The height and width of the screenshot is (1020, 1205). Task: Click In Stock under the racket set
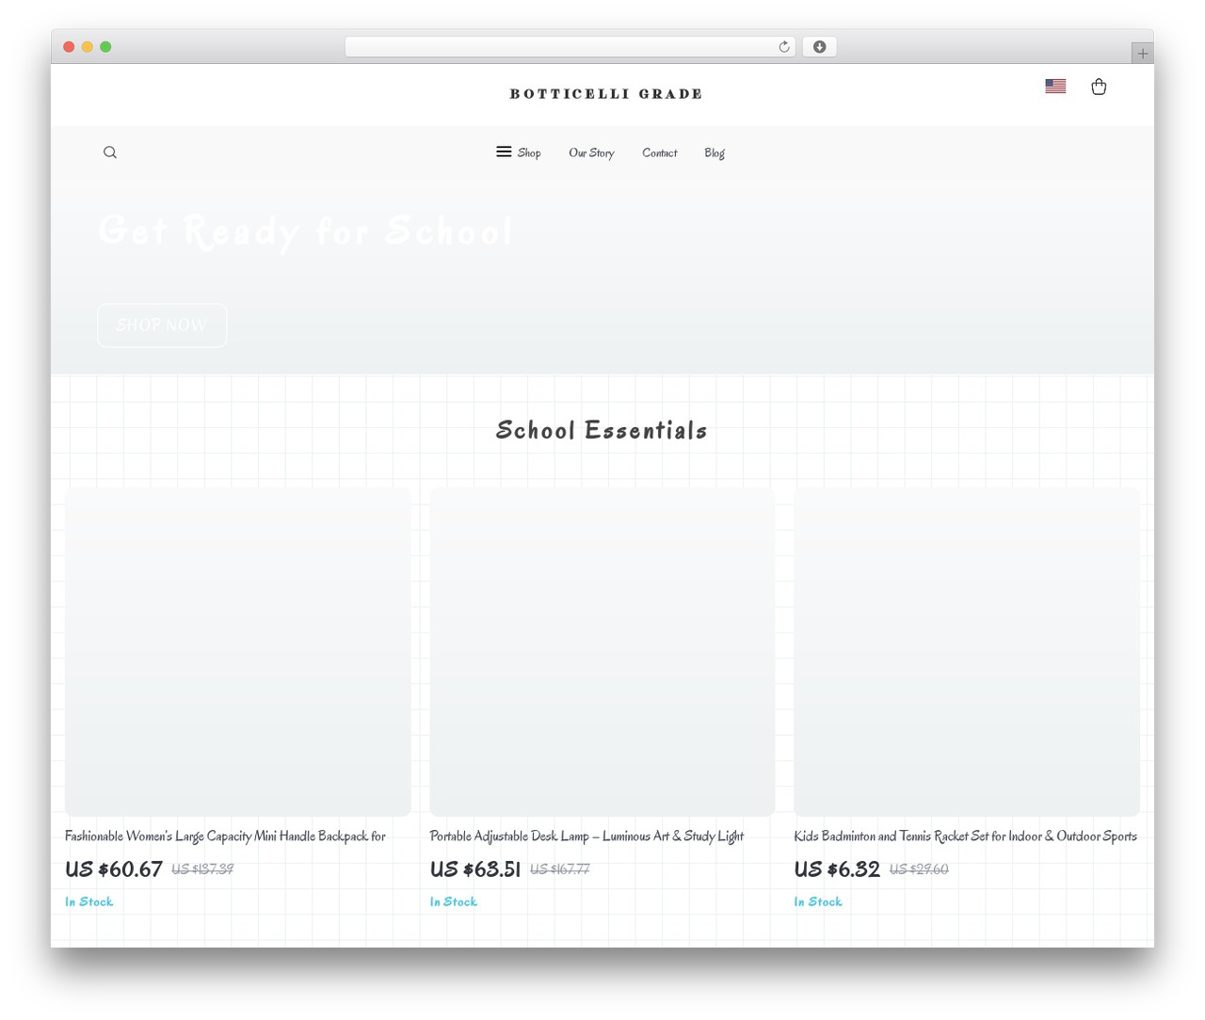(x=818, y=901)
